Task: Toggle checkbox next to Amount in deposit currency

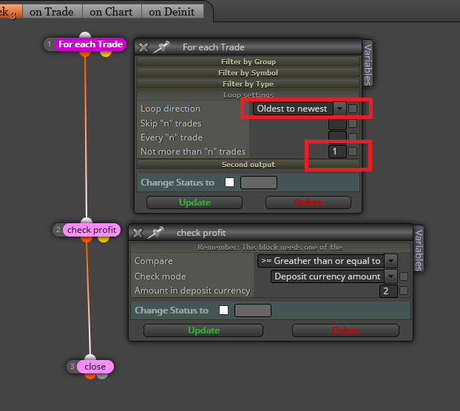Action: (404, 291)
